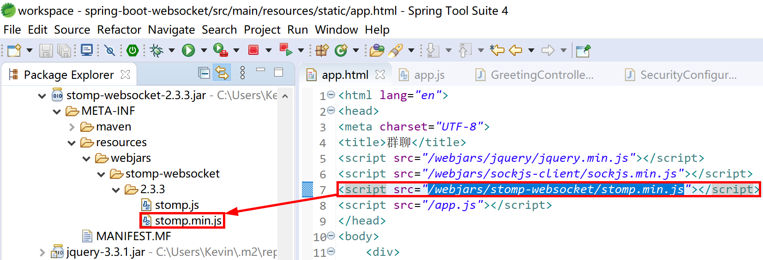Expand the maven folder
763x260 pixels.
[x=72, y=127]
